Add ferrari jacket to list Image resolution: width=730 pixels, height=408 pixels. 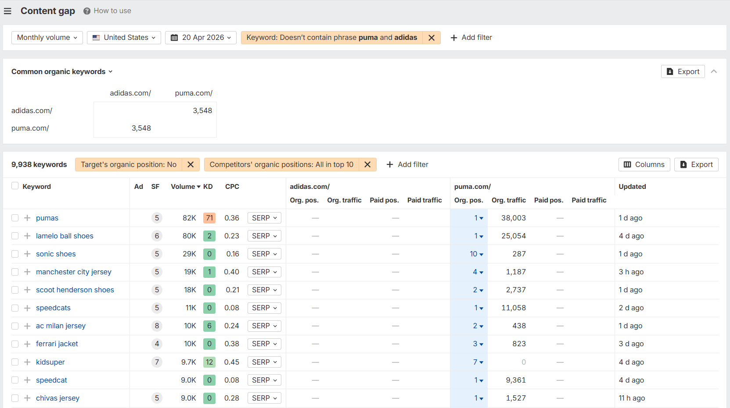pyautogui.click(x=27, y=344)
